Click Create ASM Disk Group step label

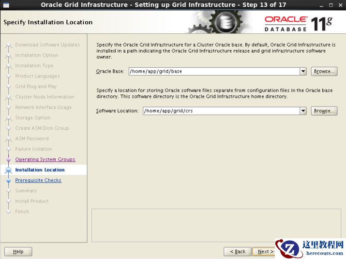42,128
